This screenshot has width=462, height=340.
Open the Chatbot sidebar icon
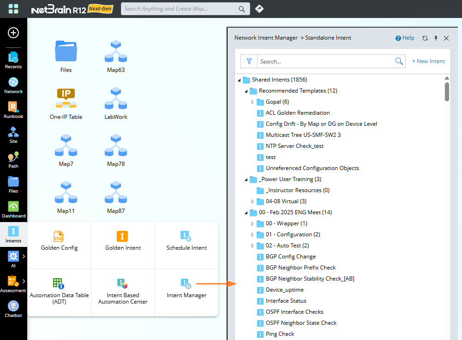pyautogui.click(x=13, y=309)
